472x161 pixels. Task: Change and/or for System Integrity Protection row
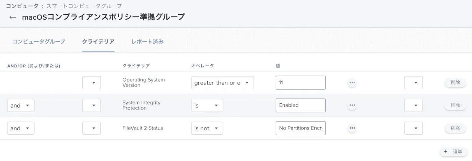point(20,105)
